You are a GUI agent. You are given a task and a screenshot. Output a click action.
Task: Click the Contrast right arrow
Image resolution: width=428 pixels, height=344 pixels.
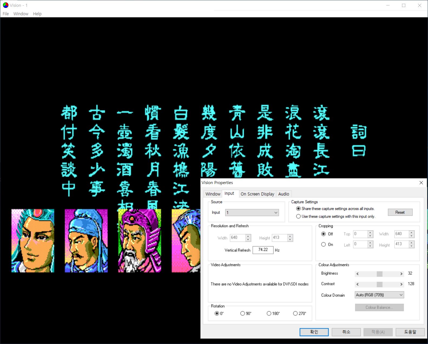tap(401, 284)
